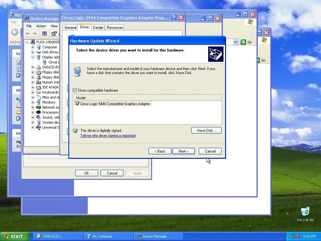
Task: Select the Human Interface Devices icon
Action: coord(39,83)
